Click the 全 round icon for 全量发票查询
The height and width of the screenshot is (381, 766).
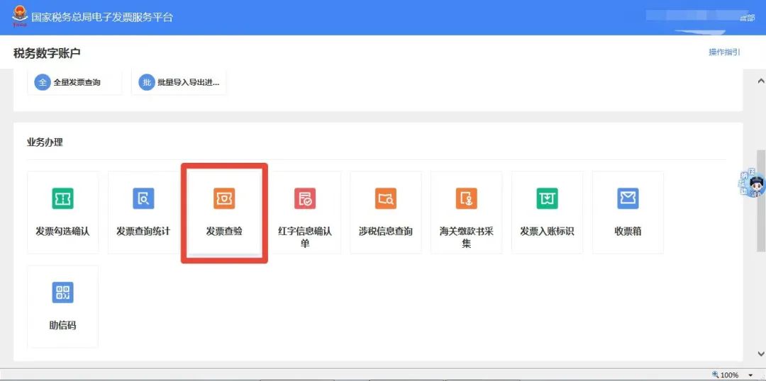(x=43, y=82)
